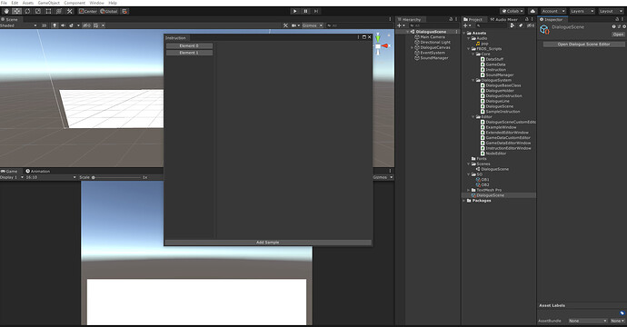Viewport: 627px width, 327px height.
Task: Select the Hand tool in the toolbar
Action: pos(6,11)
